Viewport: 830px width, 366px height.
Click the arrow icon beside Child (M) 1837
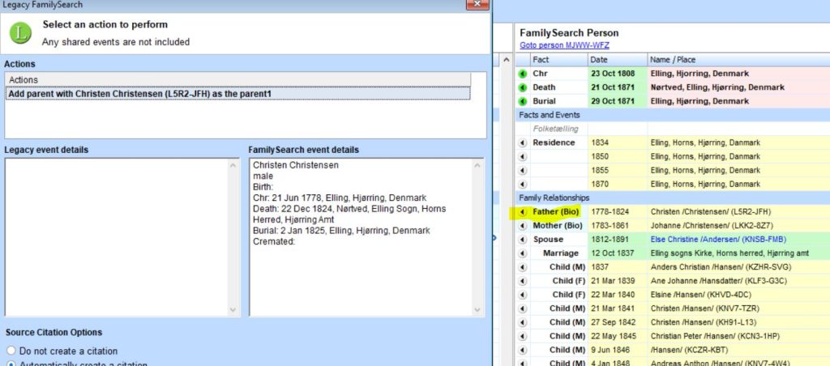pyautogui.click(x=523, y=267)
